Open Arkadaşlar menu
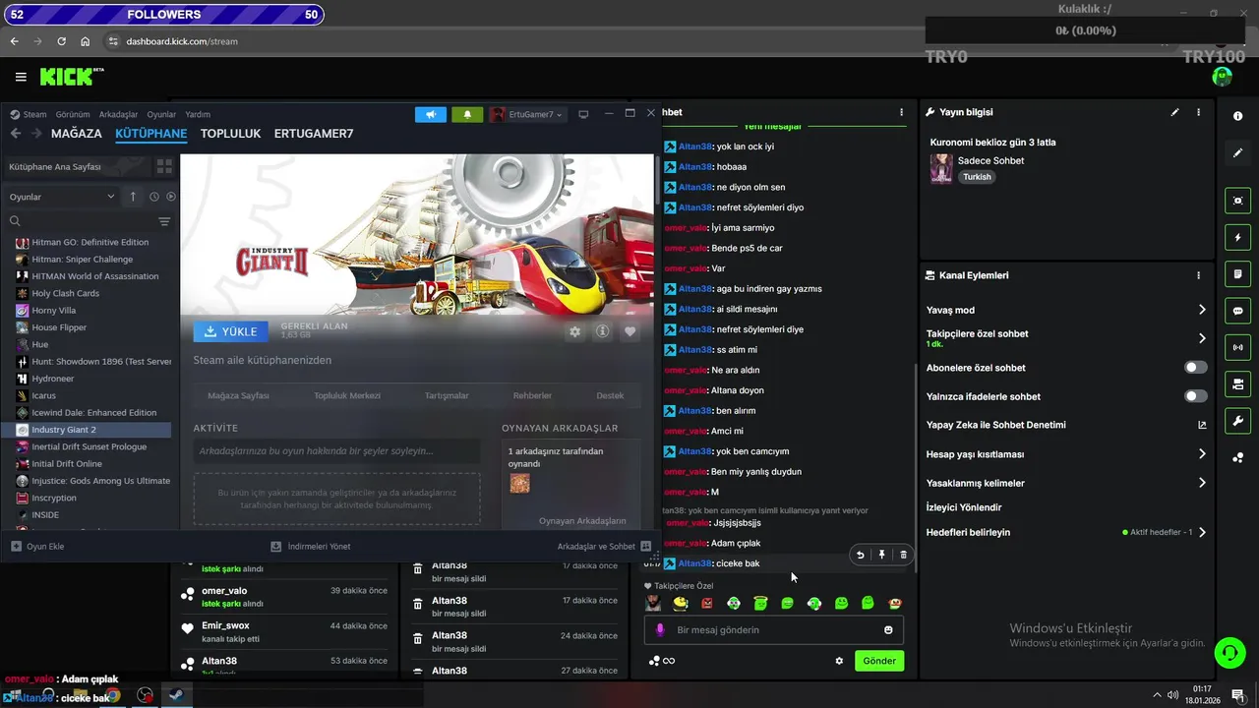This screenshot has width=1259, height=708. (x=118, y=114)
